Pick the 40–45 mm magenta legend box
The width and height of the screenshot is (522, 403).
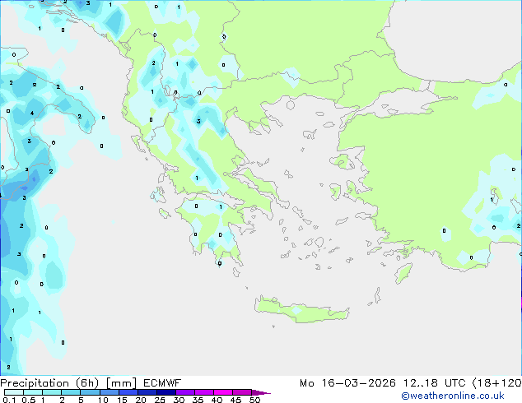223,392
